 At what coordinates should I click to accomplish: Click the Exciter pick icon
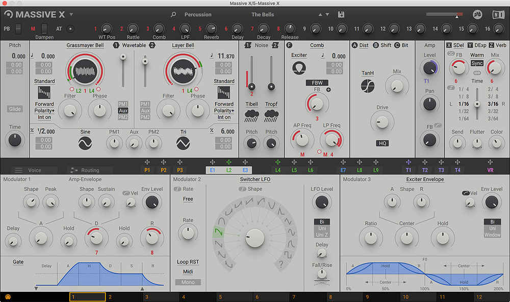299,67
